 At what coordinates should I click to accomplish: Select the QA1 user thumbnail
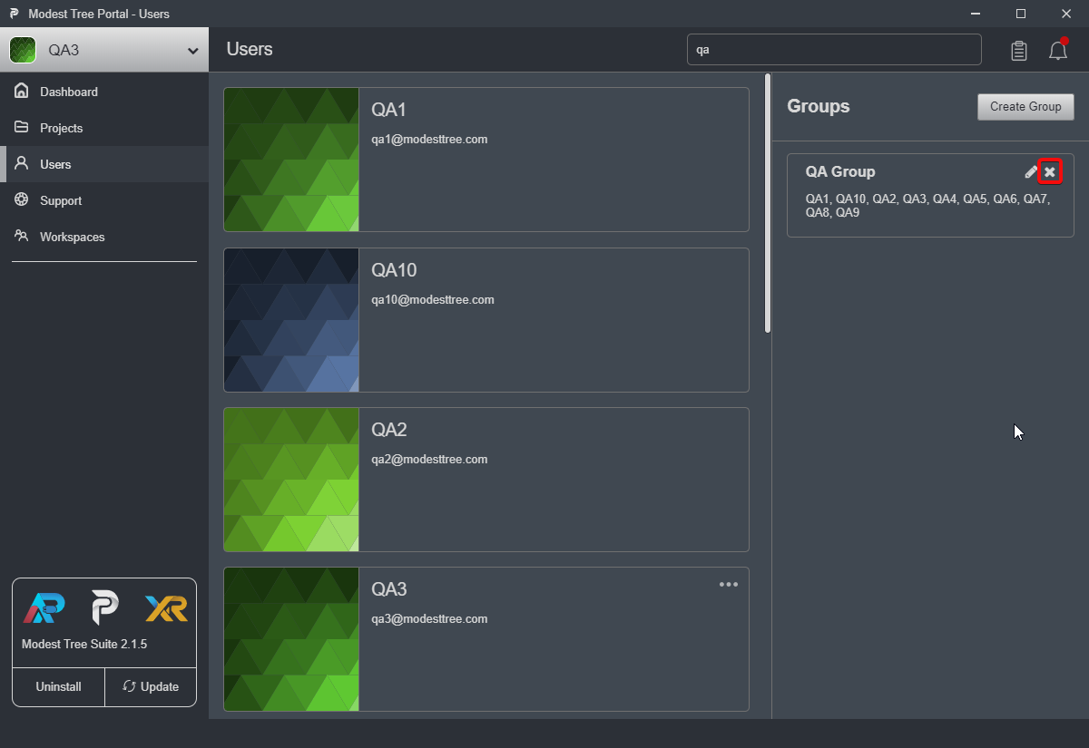(x=291, y=160)
